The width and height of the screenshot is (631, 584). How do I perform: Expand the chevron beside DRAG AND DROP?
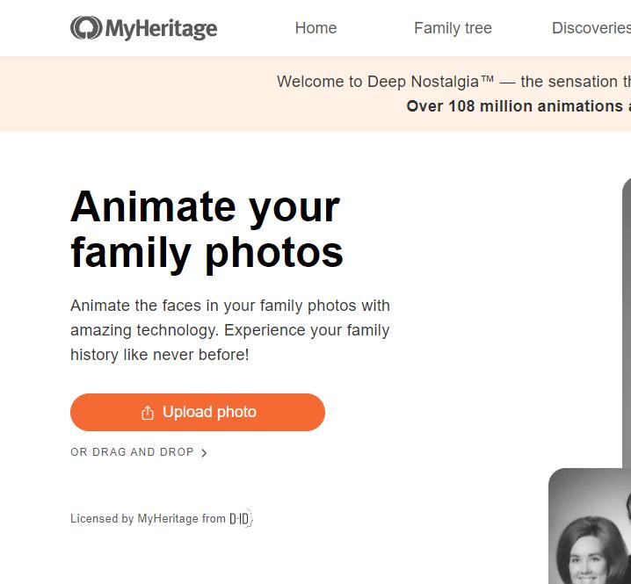click(204, 453)
